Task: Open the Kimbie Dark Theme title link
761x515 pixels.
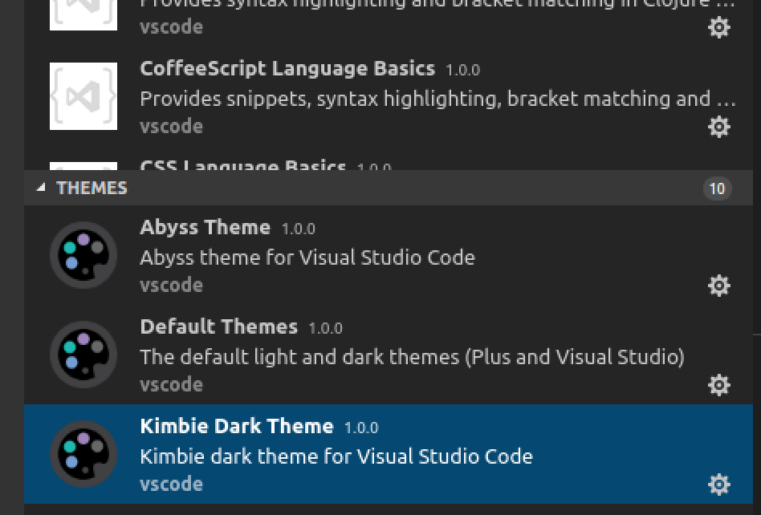Action: click(236, 426)
